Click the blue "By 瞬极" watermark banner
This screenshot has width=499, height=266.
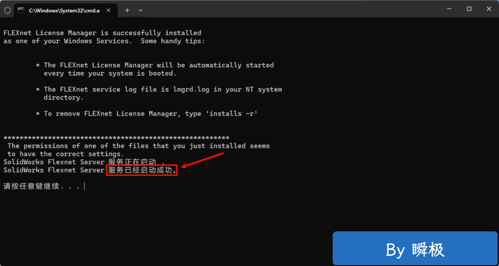coord(415,249)
